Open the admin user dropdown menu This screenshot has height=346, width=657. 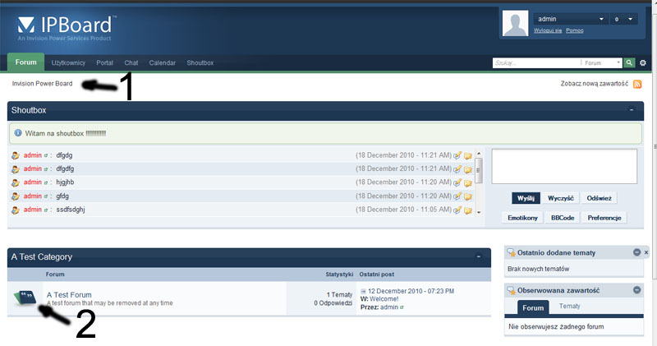(x=601, y=19)
